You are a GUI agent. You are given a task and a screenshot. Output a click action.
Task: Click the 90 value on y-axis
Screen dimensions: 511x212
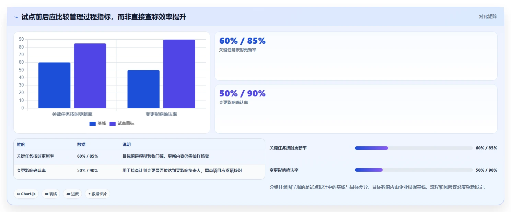click(21, 39)
